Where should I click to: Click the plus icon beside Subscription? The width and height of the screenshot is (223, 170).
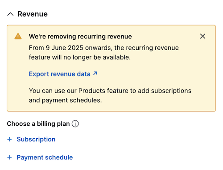[9, 139]
